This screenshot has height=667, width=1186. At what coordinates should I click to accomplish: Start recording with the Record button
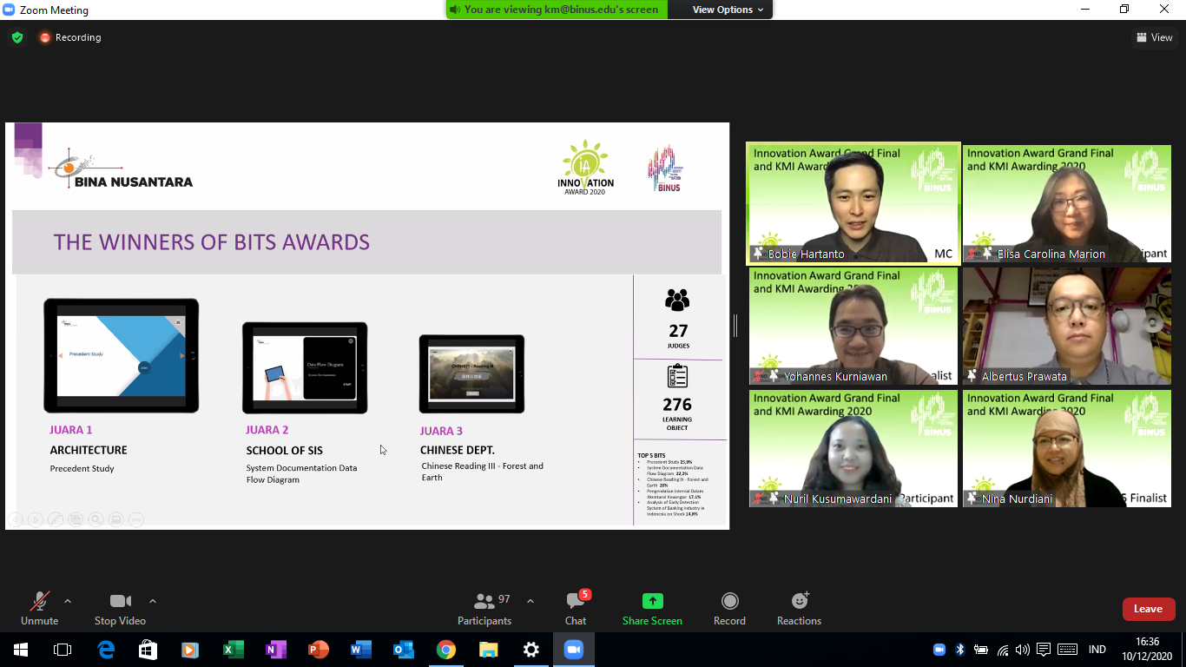click(x=729, y=608)
